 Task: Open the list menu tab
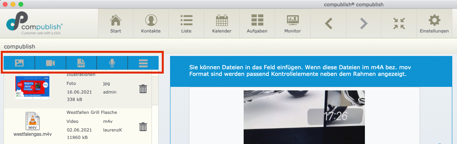[143, 63]
